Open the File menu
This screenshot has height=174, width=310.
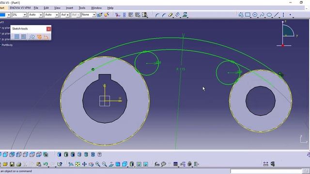[x=36, y=8]
